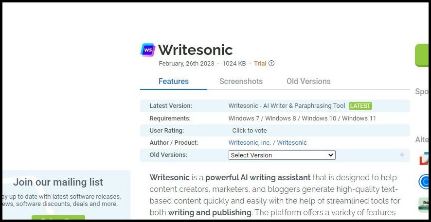Screen dimensions: 431x222
Task: Expand the Select Version dropdown
Action: [x=282, y=155]
